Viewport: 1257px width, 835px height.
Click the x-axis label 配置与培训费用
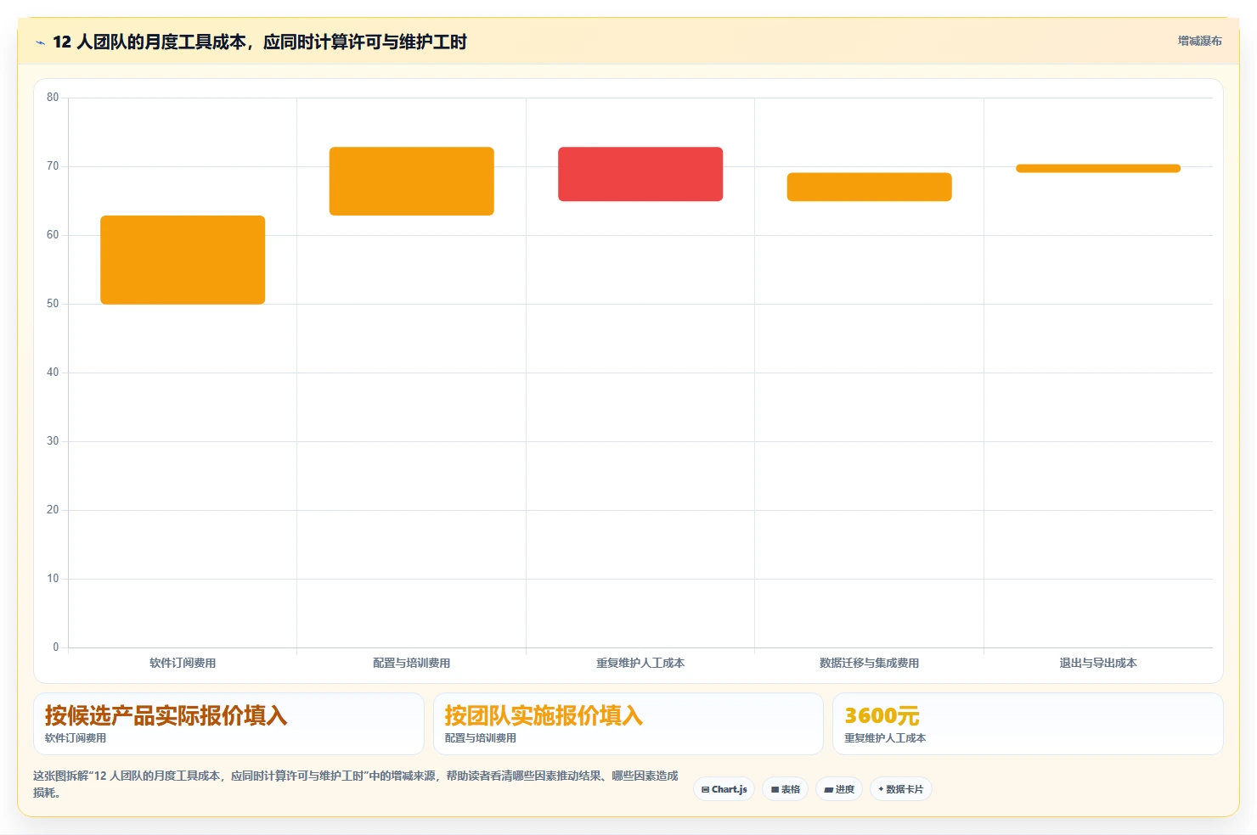pos(412,663)
